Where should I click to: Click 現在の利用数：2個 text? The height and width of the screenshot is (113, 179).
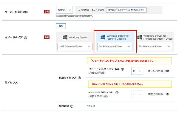(x=158, y=71)
